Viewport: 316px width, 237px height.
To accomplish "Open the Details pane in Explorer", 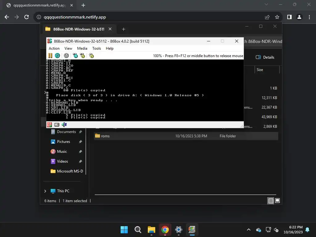I will 265,57.
